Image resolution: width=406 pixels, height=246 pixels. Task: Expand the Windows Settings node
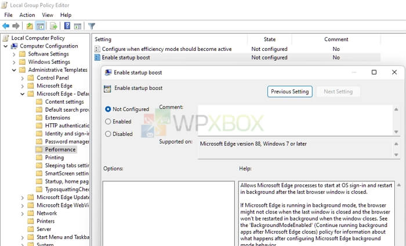(x=14, y=63)
